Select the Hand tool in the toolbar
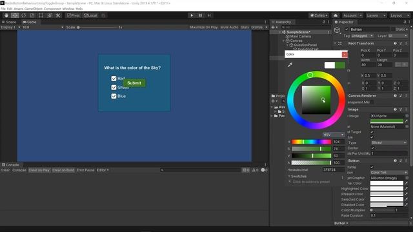 point(6,15)
